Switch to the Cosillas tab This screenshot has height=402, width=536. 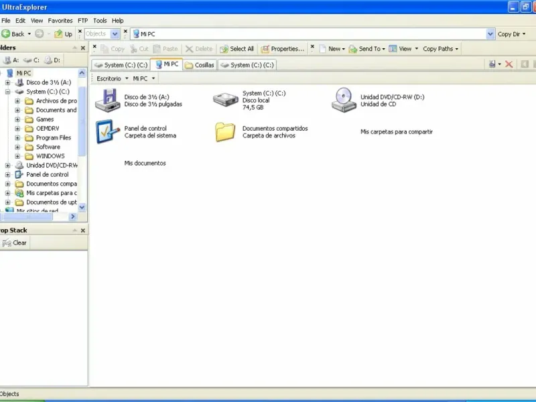point(200,65)
